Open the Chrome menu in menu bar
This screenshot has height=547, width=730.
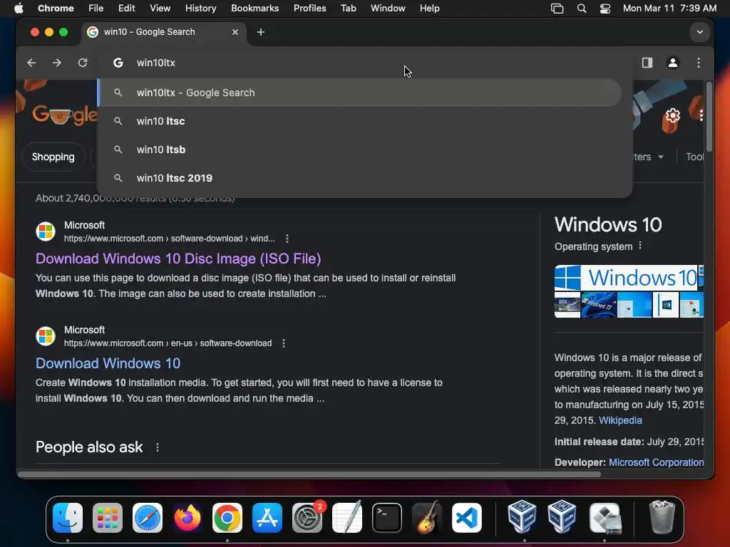click(56, 9)
